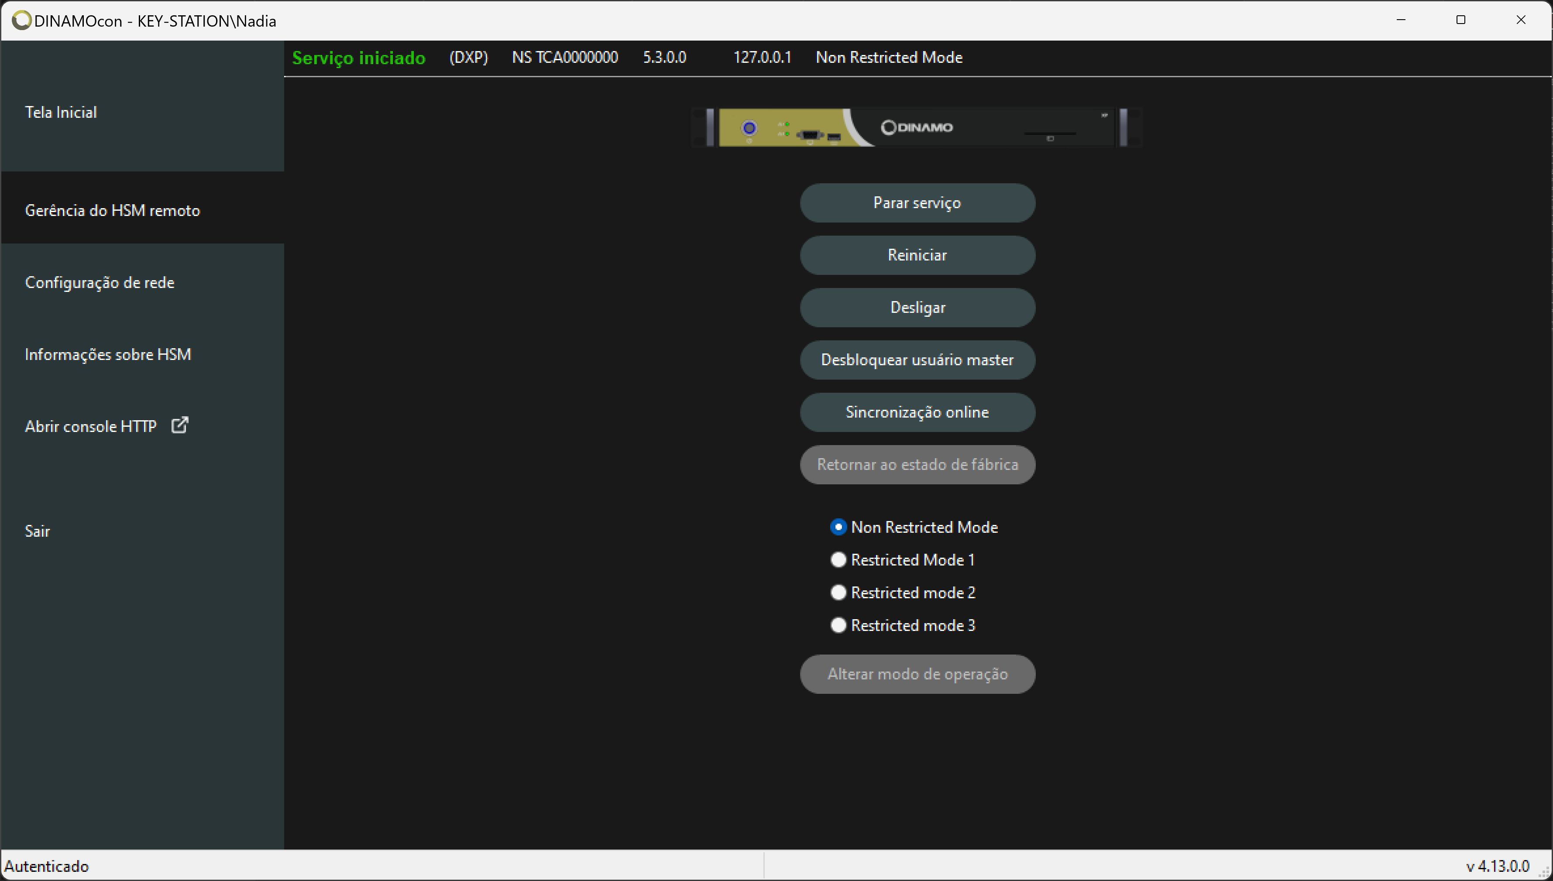Image resolution: width=1553 pixels, height=881 pixels.
Task: Click Desbloquear usuário master button
Action: pyautogui.click(x=917, y=360)
